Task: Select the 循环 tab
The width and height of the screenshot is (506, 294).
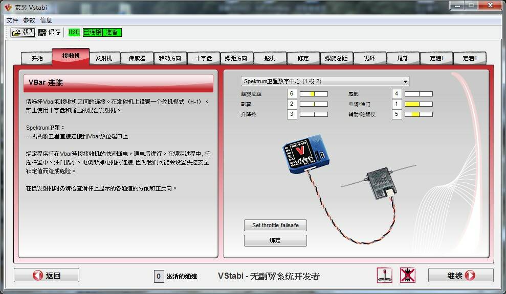Action: (x=370, y=58)
